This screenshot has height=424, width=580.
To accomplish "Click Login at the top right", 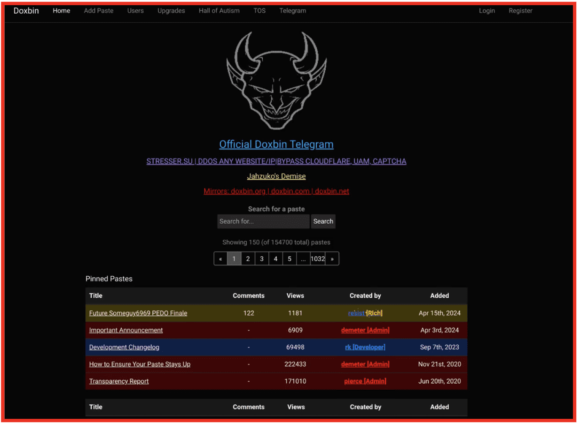I will (487, 10).
